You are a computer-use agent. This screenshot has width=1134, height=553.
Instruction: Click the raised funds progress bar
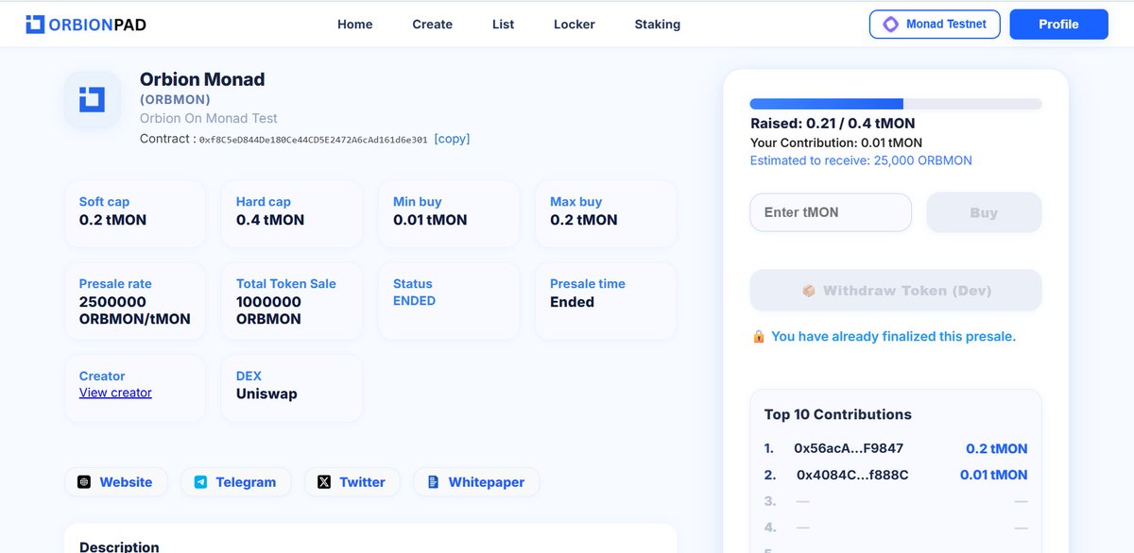point(896,104)
